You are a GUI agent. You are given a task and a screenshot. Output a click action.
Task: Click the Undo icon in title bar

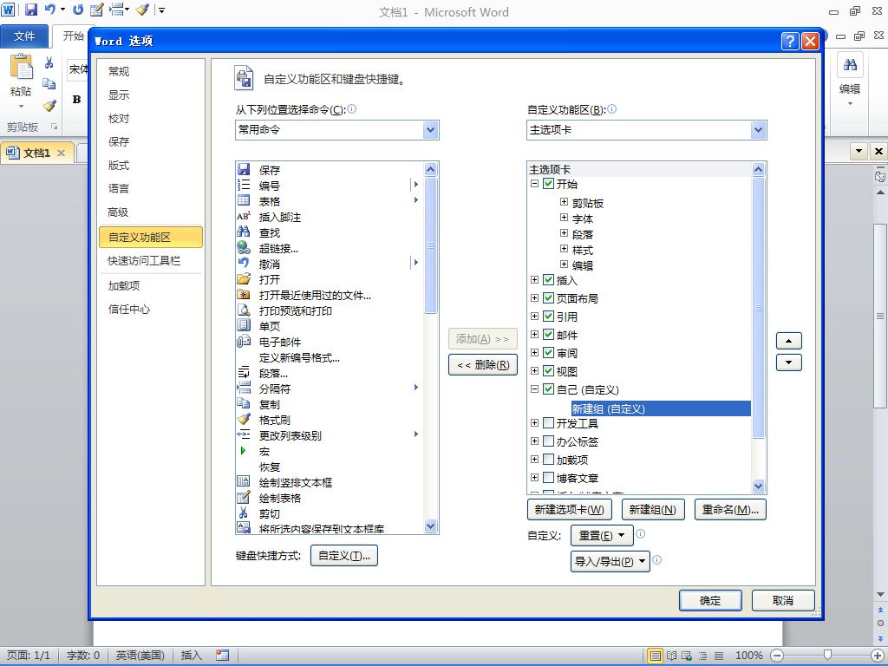(49, 10)
